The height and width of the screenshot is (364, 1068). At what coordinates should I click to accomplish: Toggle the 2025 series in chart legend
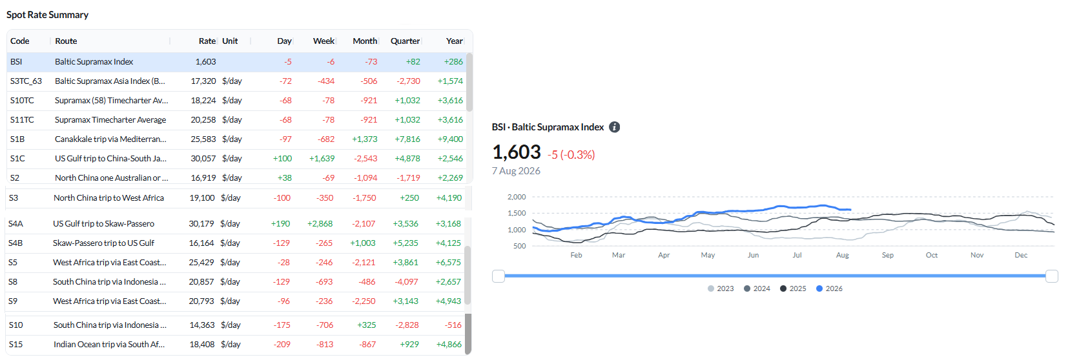pos(793,288)
